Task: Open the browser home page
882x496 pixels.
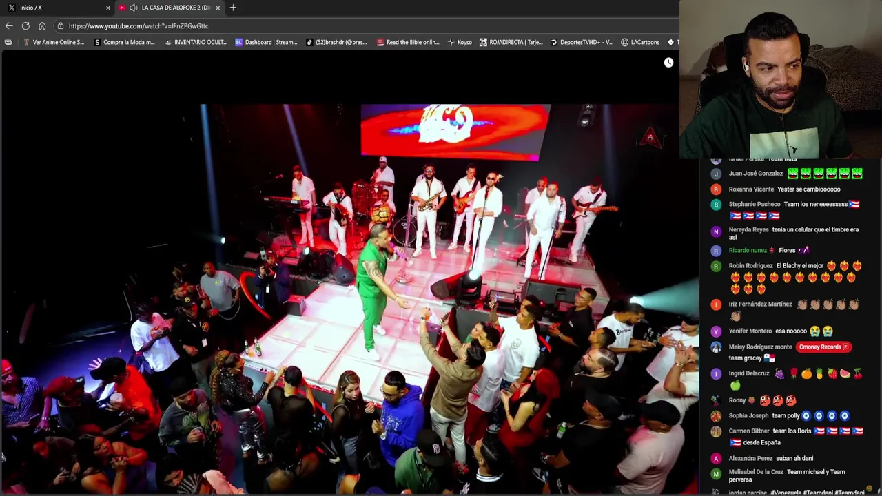Action: coord(42,25)
